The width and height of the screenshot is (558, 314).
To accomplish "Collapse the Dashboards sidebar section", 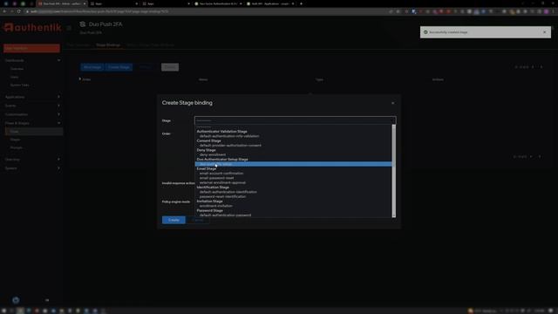I will (x=32, y=60).
